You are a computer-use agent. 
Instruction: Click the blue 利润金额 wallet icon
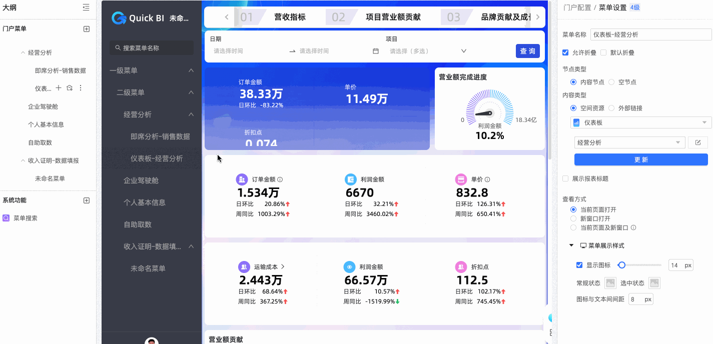click(x=351, y=179)
